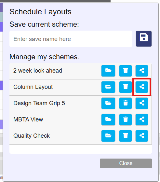160x182 pixels.
Task: Save current scheme with floppy disk icon
Action: coord(144,39)
